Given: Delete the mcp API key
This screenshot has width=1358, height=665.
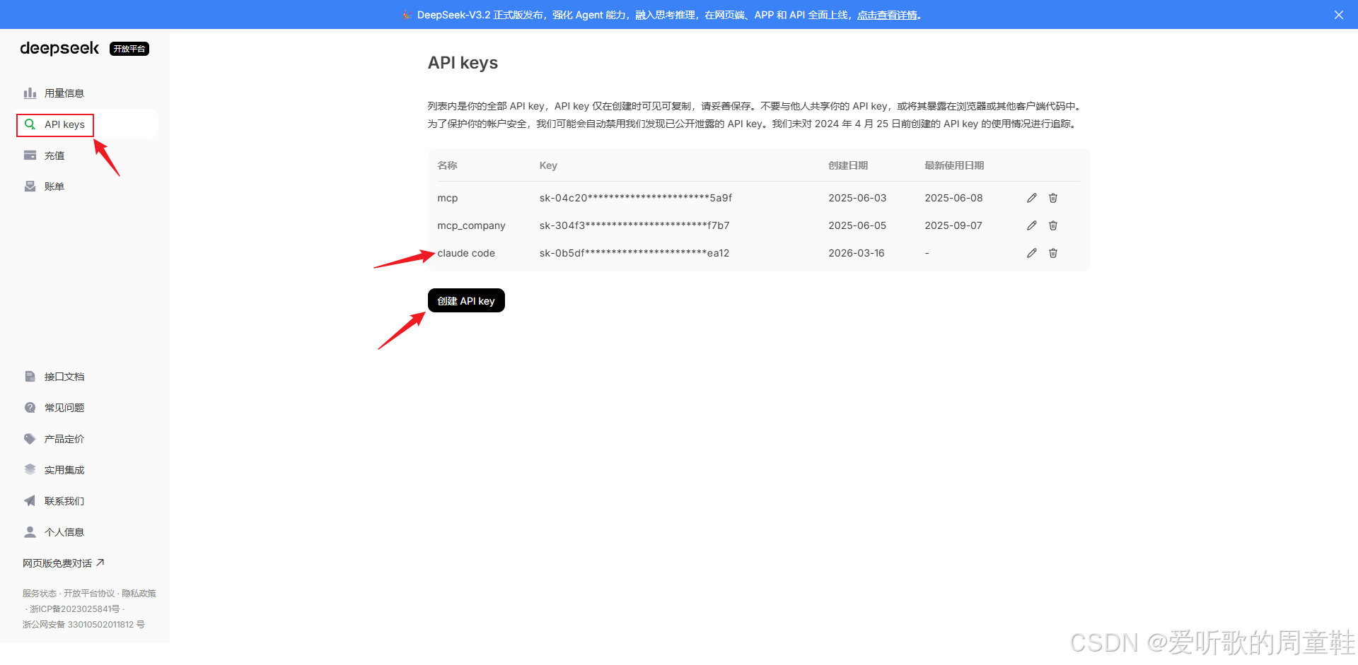Looking at the screenshot, I should click(1053, 198).
